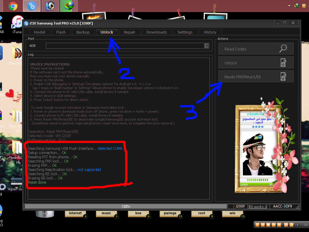Open Internet Download Manager taskbar button

69,6
